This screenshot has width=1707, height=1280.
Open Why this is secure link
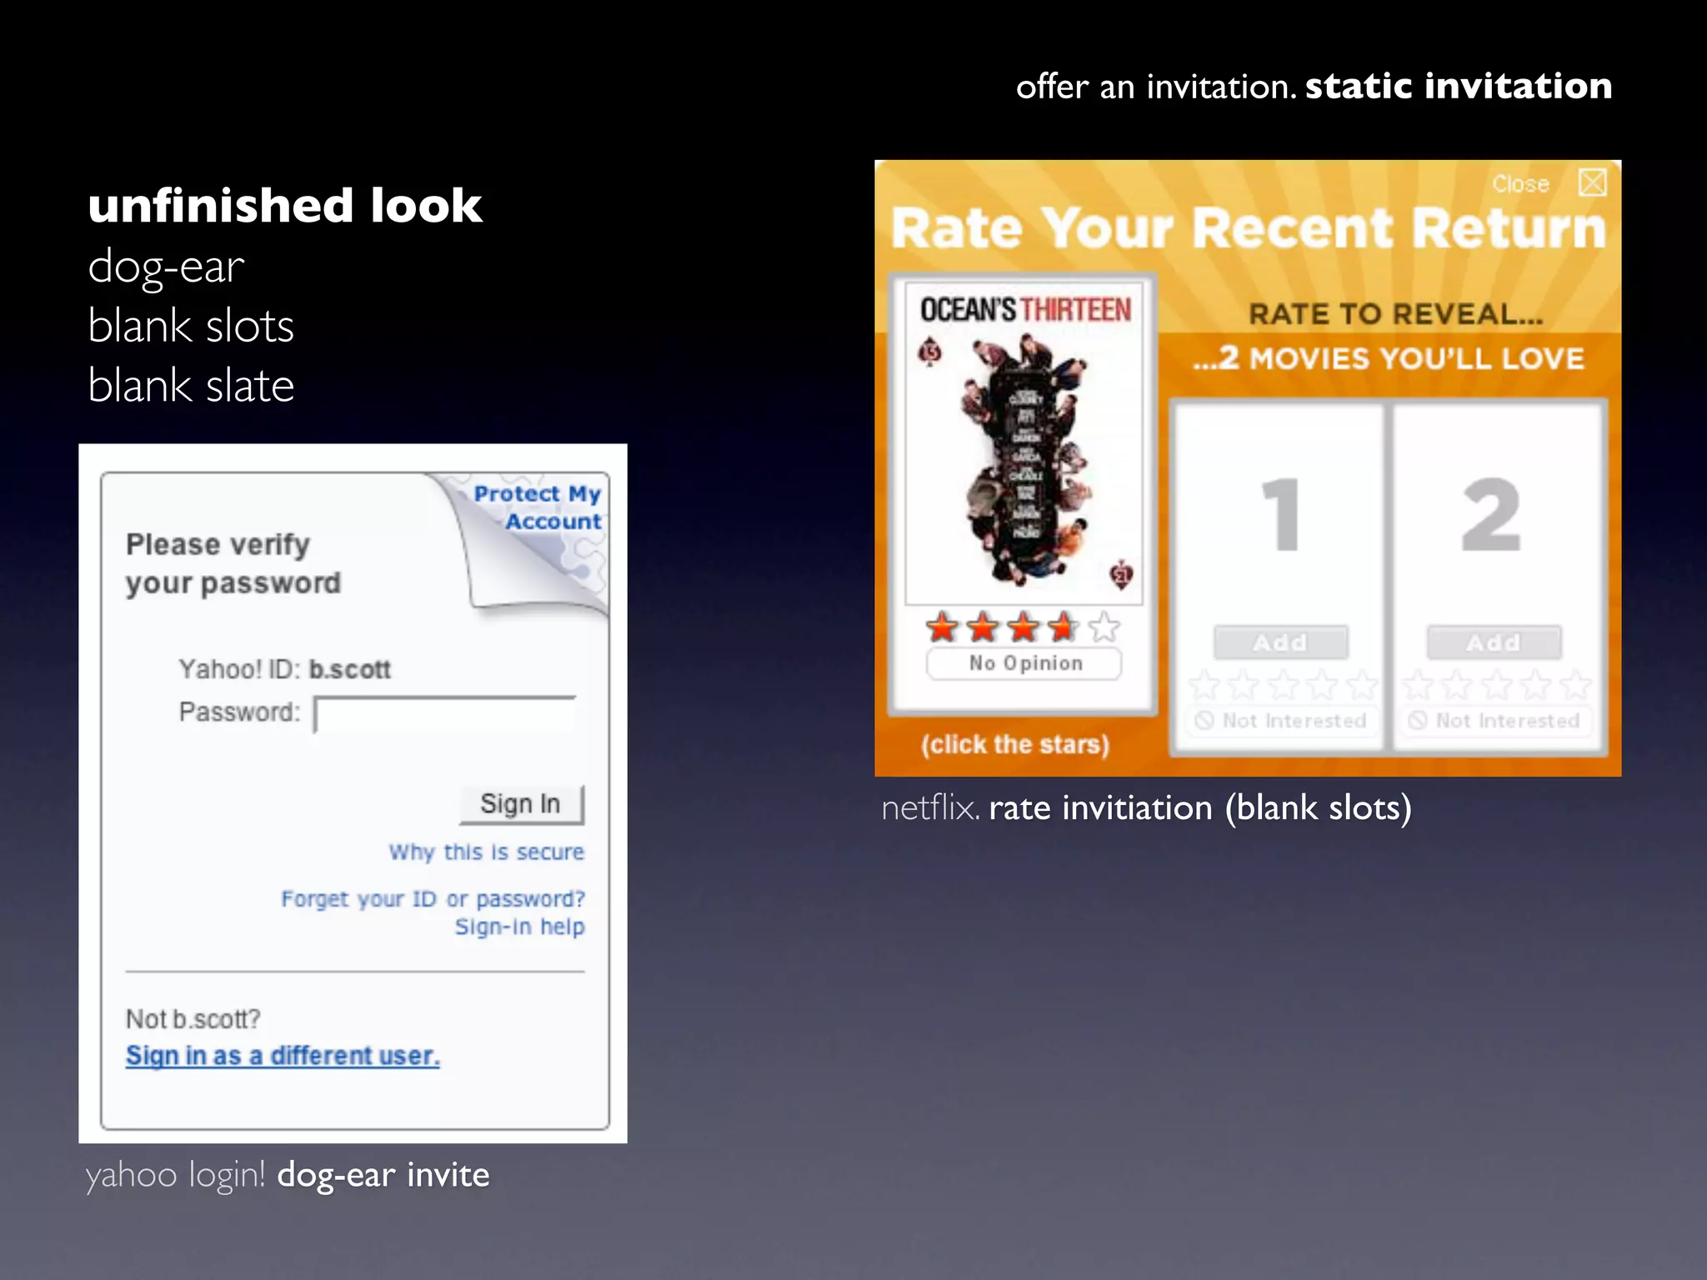click(487, 852)
